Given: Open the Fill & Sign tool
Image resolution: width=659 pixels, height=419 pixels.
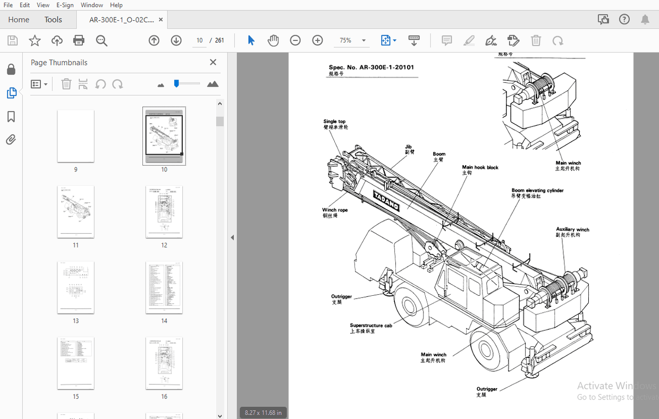Looking at the screenshot, I should pyautogui.click(x=491, y=40).
